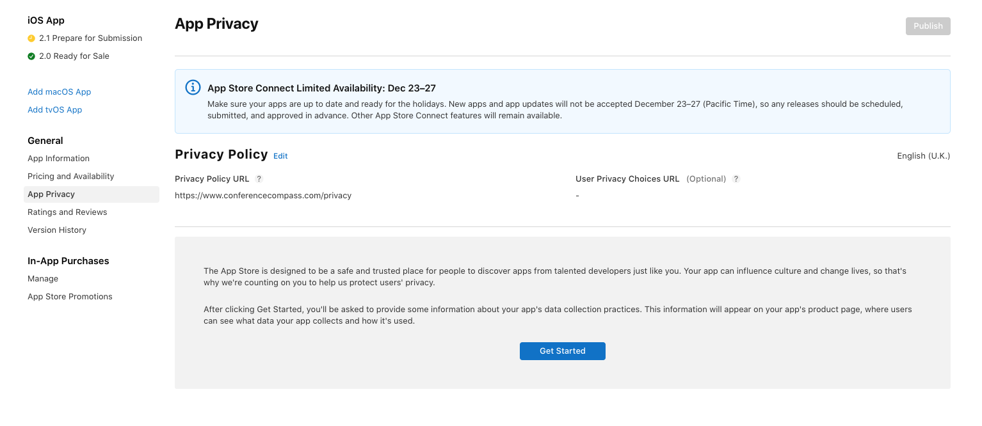Click the General sidebar heading
Image resolution: width=982 pixels, height=426 pixels.
point(45,141)
